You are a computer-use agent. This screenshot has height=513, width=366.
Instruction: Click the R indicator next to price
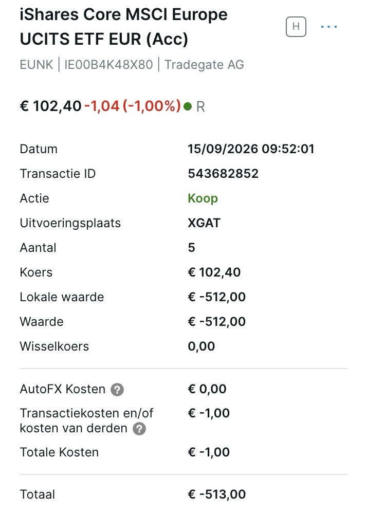pos(200,106)
